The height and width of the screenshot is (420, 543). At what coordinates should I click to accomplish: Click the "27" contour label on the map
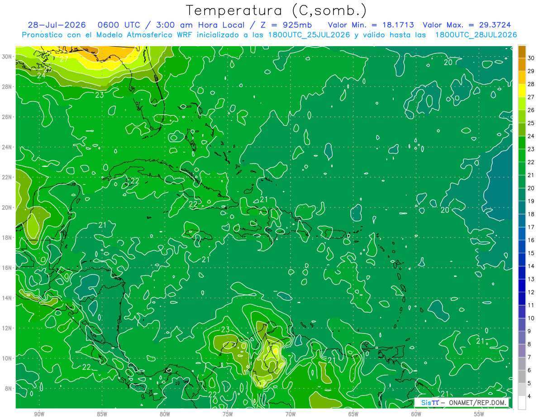point(64,59)
